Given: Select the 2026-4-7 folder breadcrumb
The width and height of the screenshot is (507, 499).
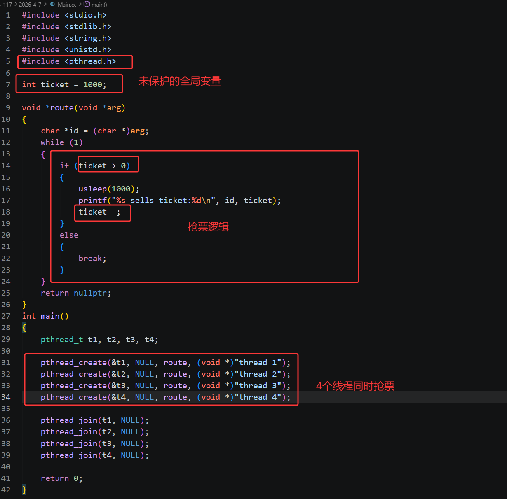Looking at the screenshot, I should pos(30,5).
